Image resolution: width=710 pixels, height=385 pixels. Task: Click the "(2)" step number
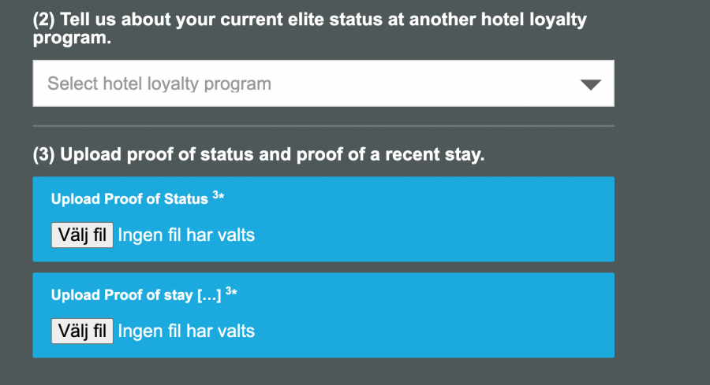[44, 20]
